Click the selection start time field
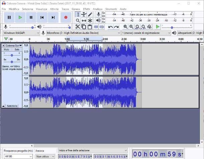This screenshot has width=204, height=159. tap(74, 156)
